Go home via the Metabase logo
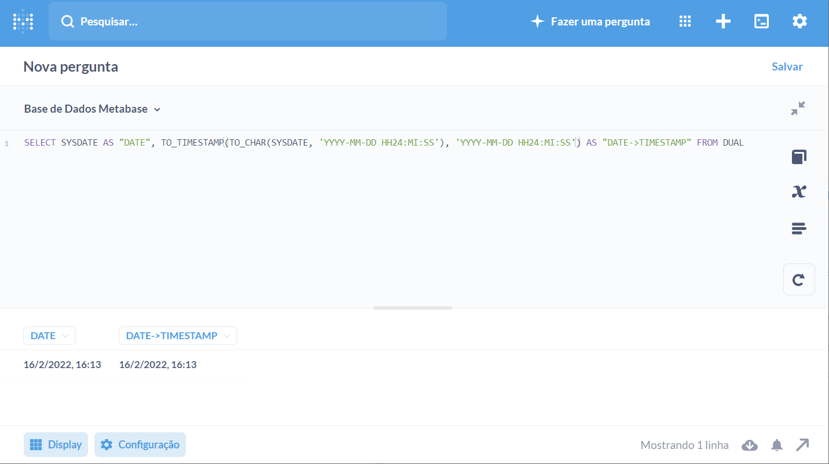829x464 pixels. click(x=23, y=21)
